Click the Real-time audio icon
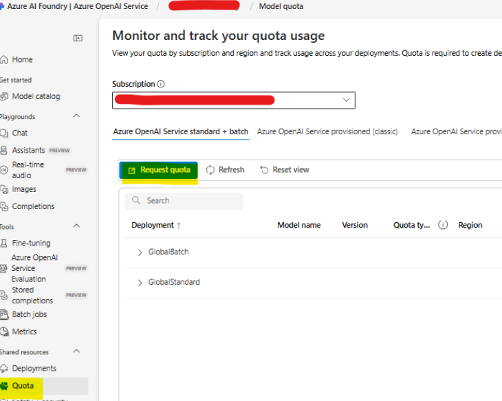Viewport: 502px width, 401px height. [x=4, y=170]
